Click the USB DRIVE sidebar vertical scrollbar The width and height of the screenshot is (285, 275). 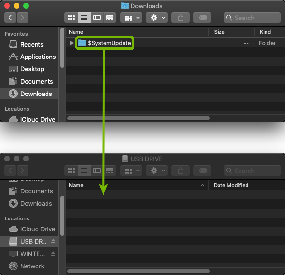[x=62, y=216]
